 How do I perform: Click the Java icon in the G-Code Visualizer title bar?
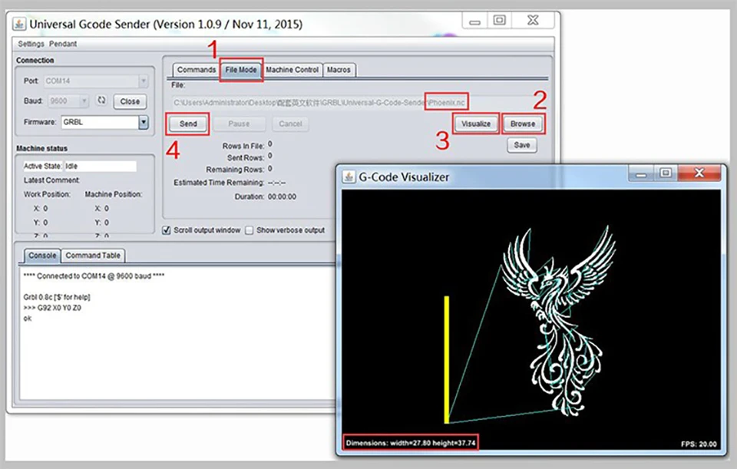tap(349, 177)
